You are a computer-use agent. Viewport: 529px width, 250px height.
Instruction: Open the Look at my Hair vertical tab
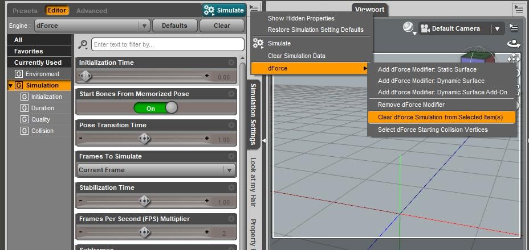pos(254,182)
